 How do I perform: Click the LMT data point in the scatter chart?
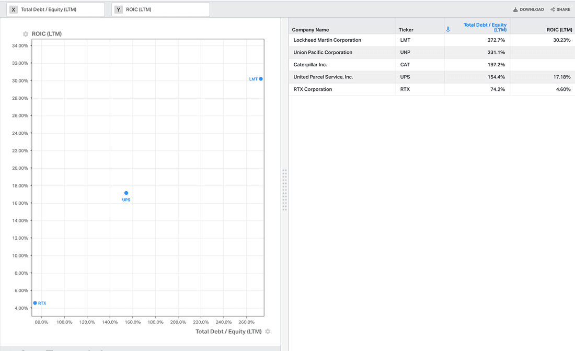[261, 79]
